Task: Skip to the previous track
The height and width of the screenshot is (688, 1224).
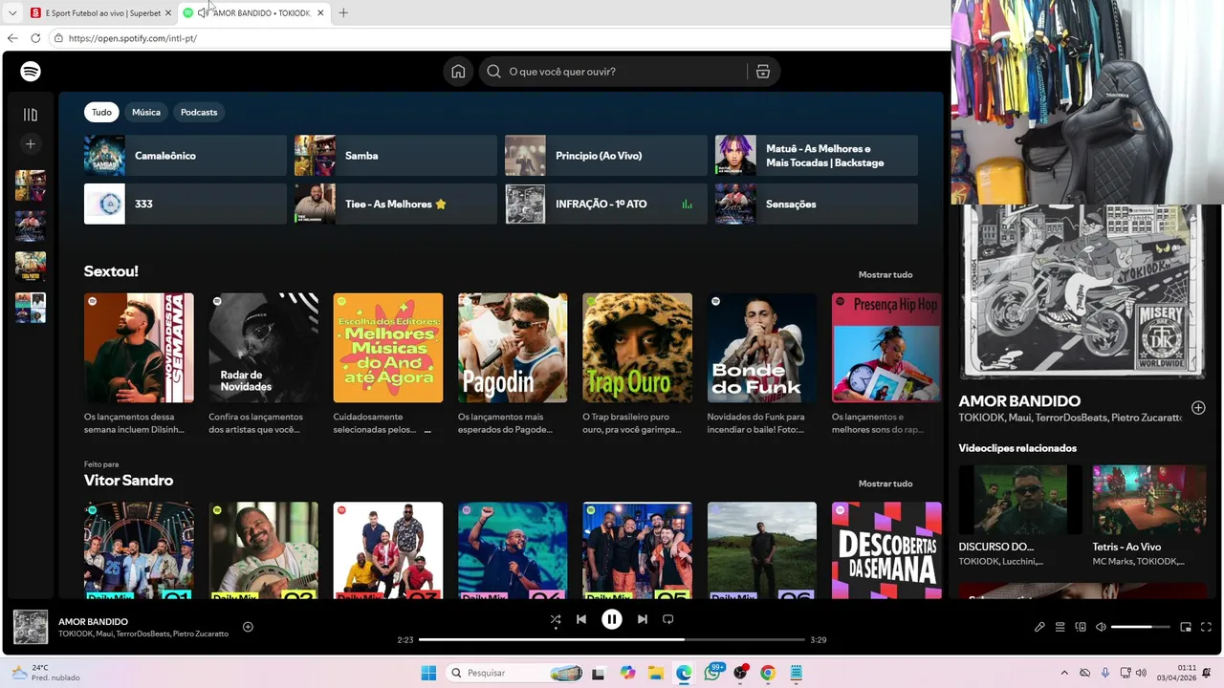Action: click(x=581, y=619)
